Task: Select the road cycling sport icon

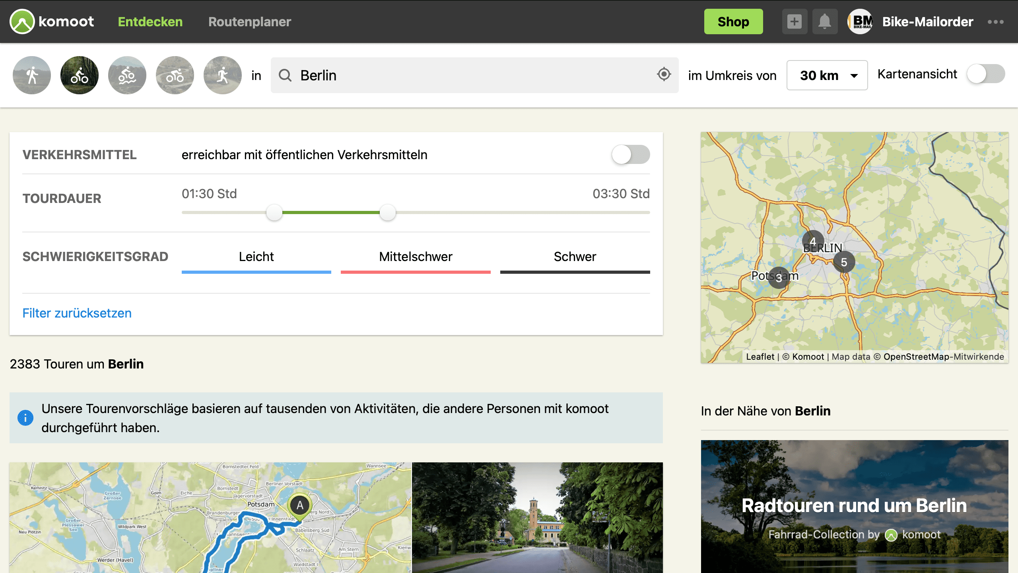Action: tap(175, 75)
